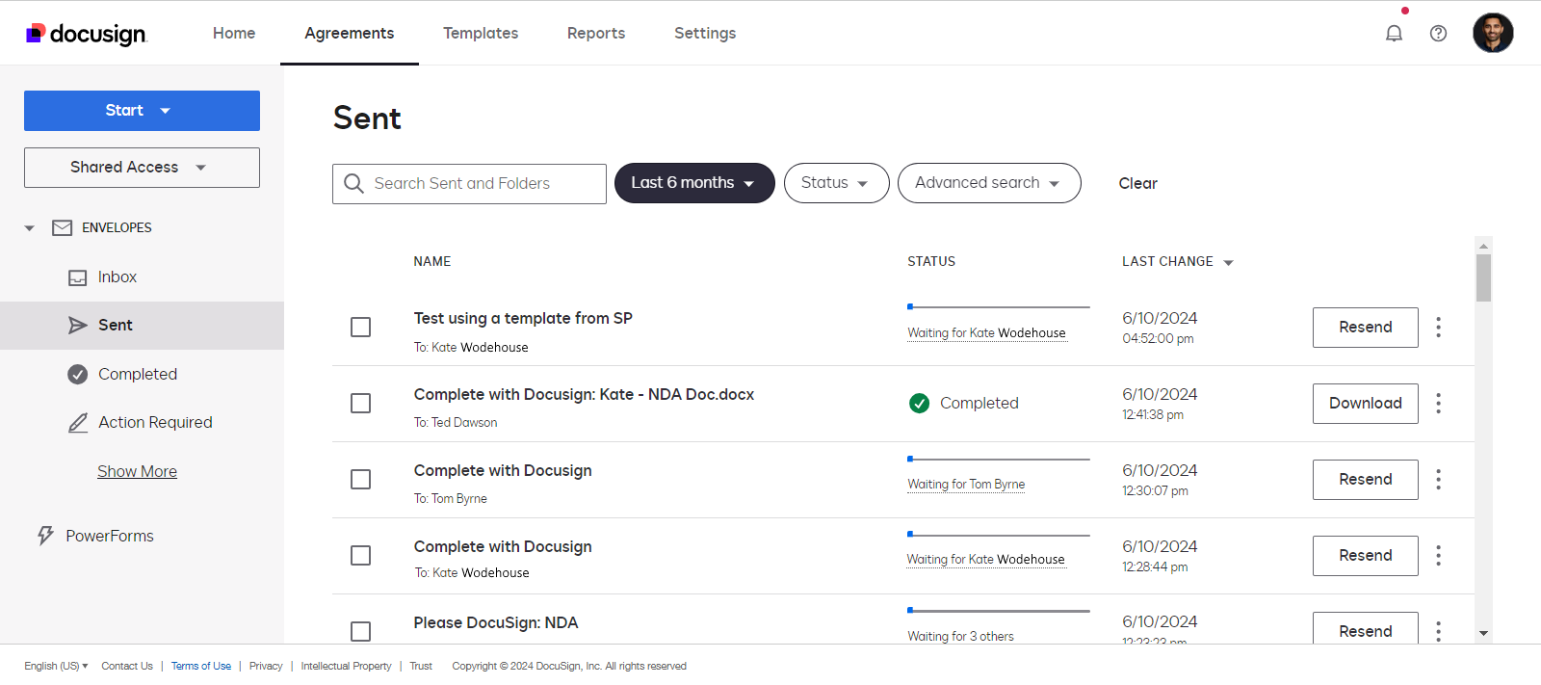Go to the Reports tab
This screenshot has height=685, width=1541.
point(595,34)
